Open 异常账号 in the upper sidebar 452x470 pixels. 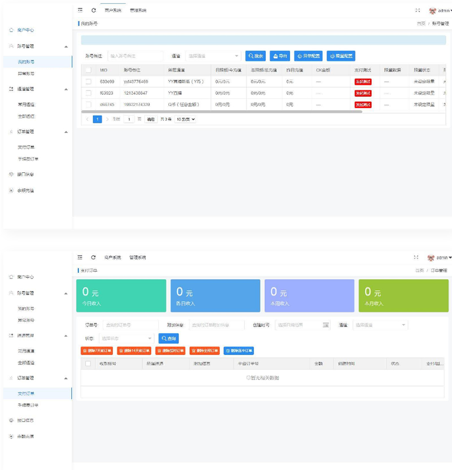[x=26, y=73]
